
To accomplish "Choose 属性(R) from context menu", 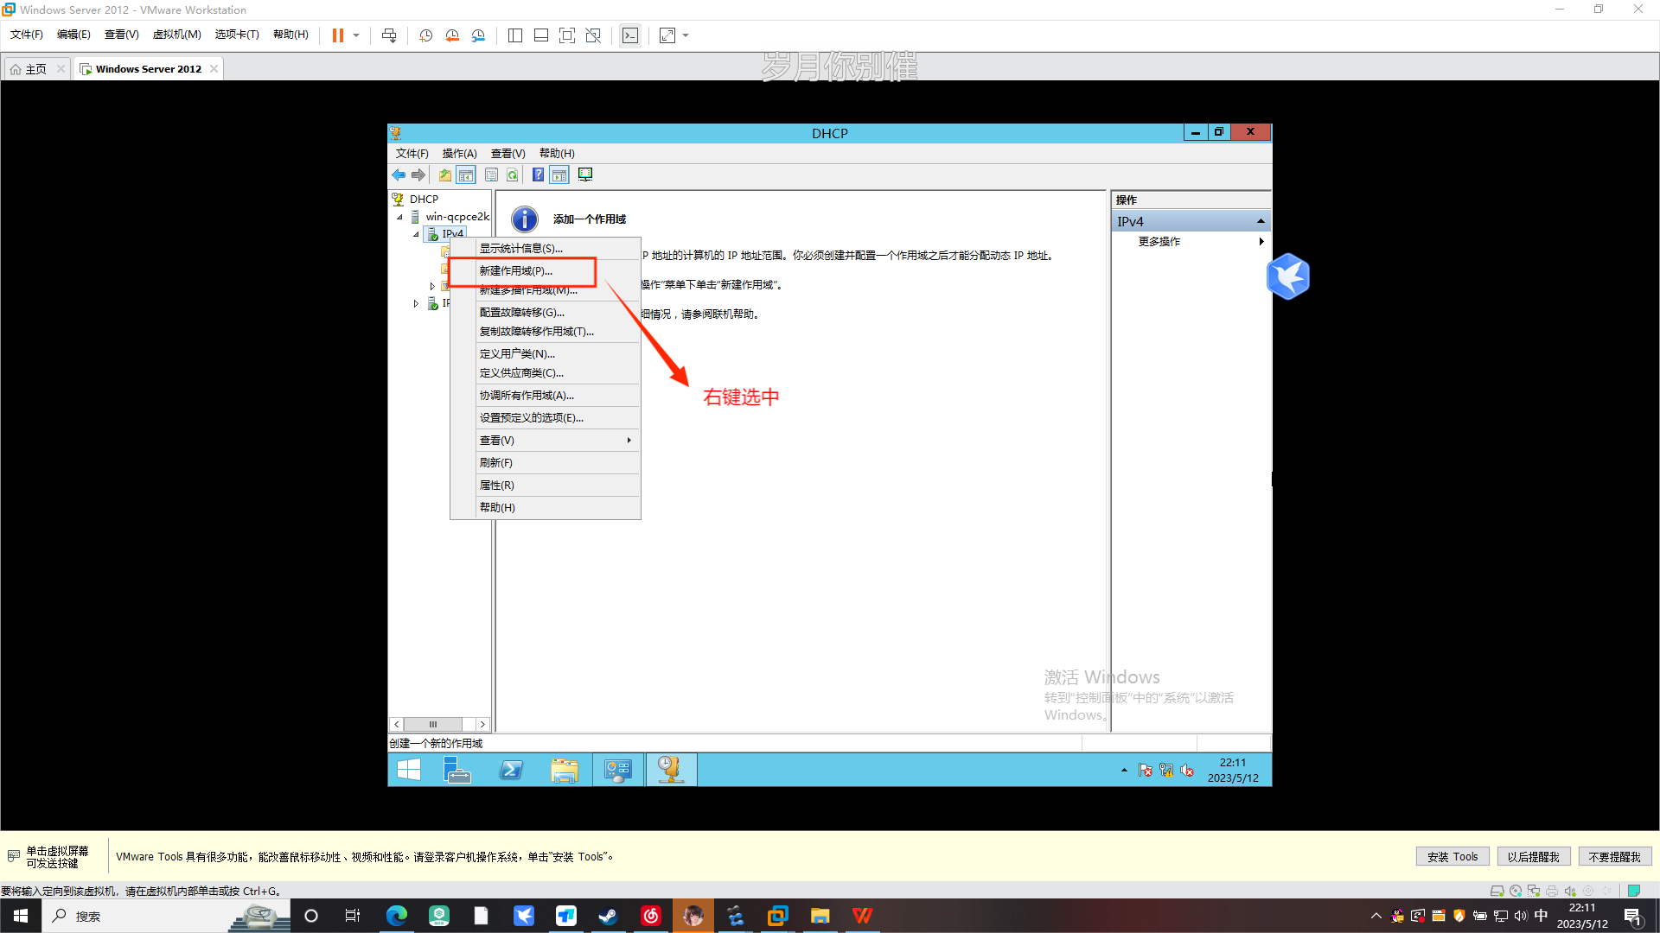I will [x=497, y=486].
